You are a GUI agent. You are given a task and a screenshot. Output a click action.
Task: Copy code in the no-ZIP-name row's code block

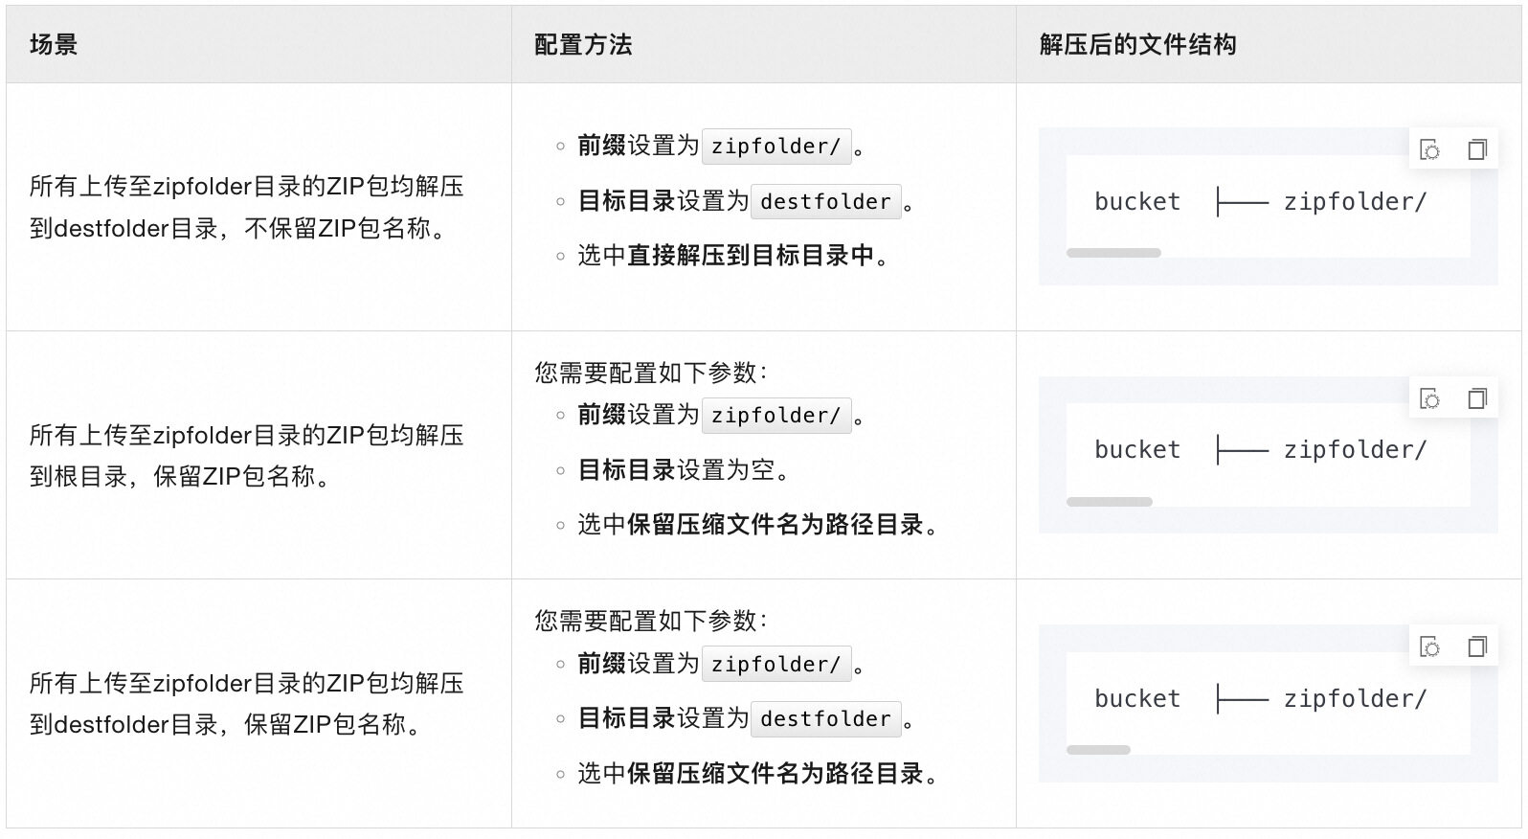click(x=1477, y=149)
